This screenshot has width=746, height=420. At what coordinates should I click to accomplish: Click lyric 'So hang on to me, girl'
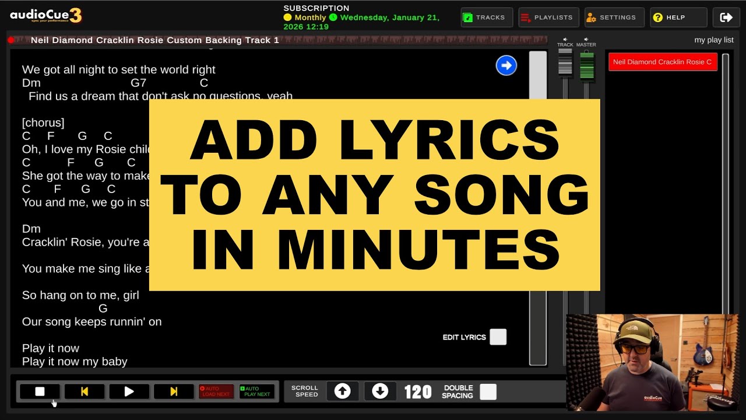80,295
